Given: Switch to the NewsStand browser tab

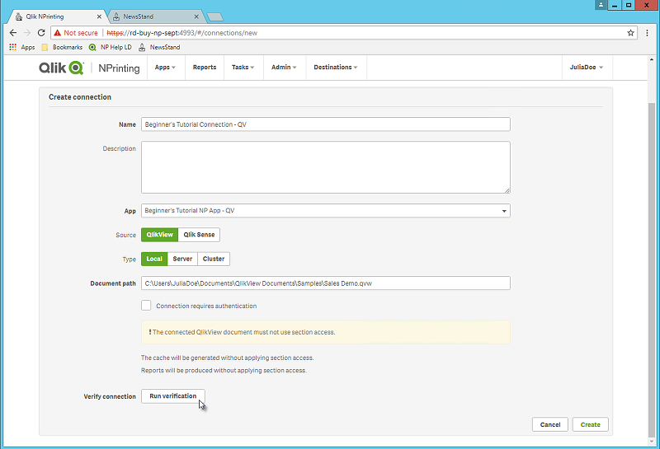Looking at the screenshot, I should point(153,16).
